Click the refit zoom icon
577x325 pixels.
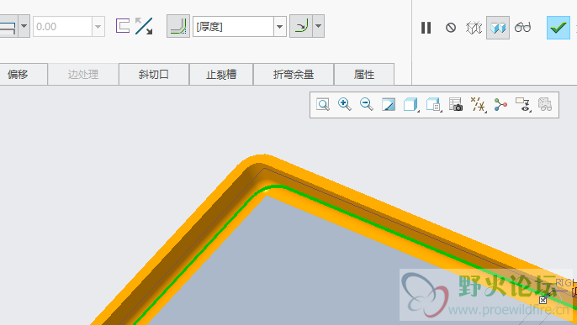pos(323,105)
